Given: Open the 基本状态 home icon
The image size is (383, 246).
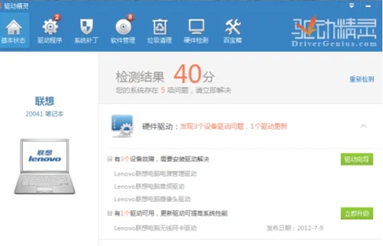Looking at the screenshot, I should pyautogui.click(x=13, y=27).
